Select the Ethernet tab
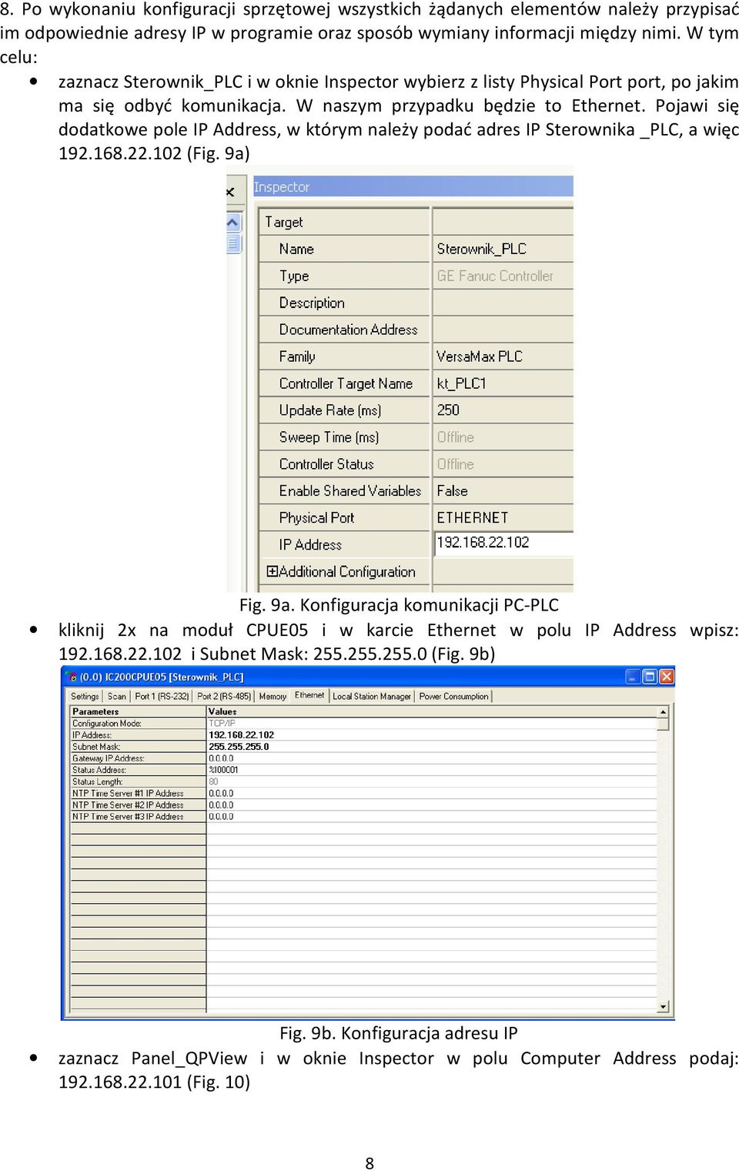This screenshot has height=1171, width=739. point(309,695)
